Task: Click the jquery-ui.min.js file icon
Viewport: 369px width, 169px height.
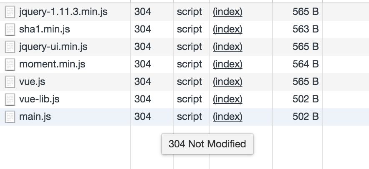Action: click(10, 47)
